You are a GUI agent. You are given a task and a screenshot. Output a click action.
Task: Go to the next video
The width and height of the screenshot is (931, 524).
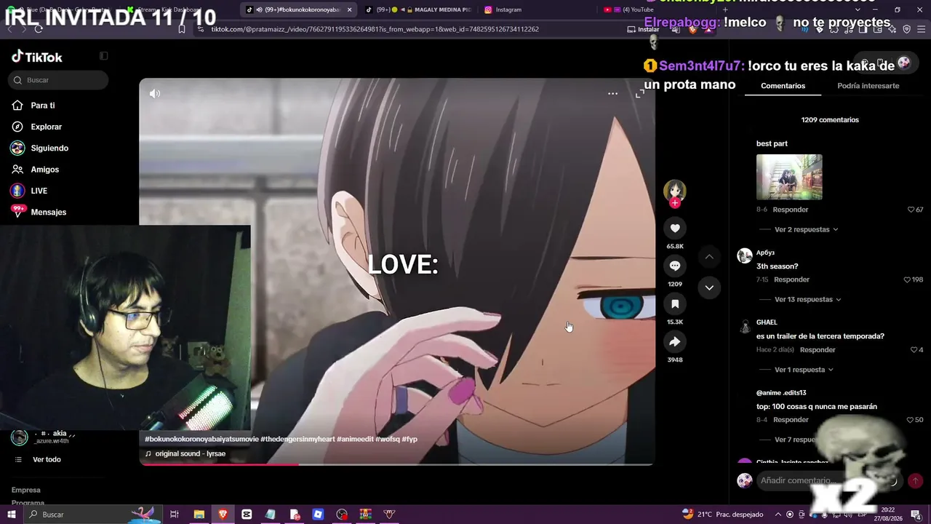point(709,287)
